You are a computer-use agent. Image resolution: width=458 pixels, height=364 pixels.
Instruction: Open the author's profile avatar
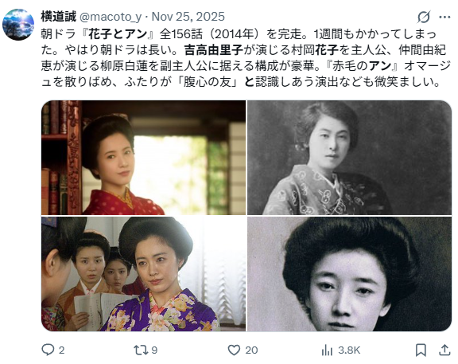(x=18, y=24)
